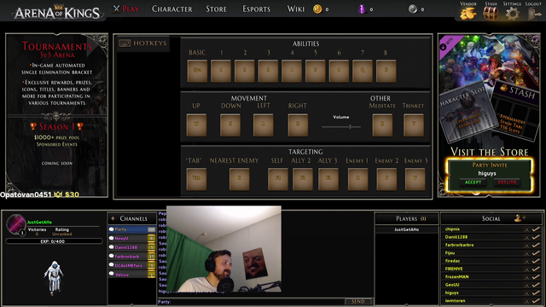
Task: Rebind the Right movement key
Action: (298, 125)
